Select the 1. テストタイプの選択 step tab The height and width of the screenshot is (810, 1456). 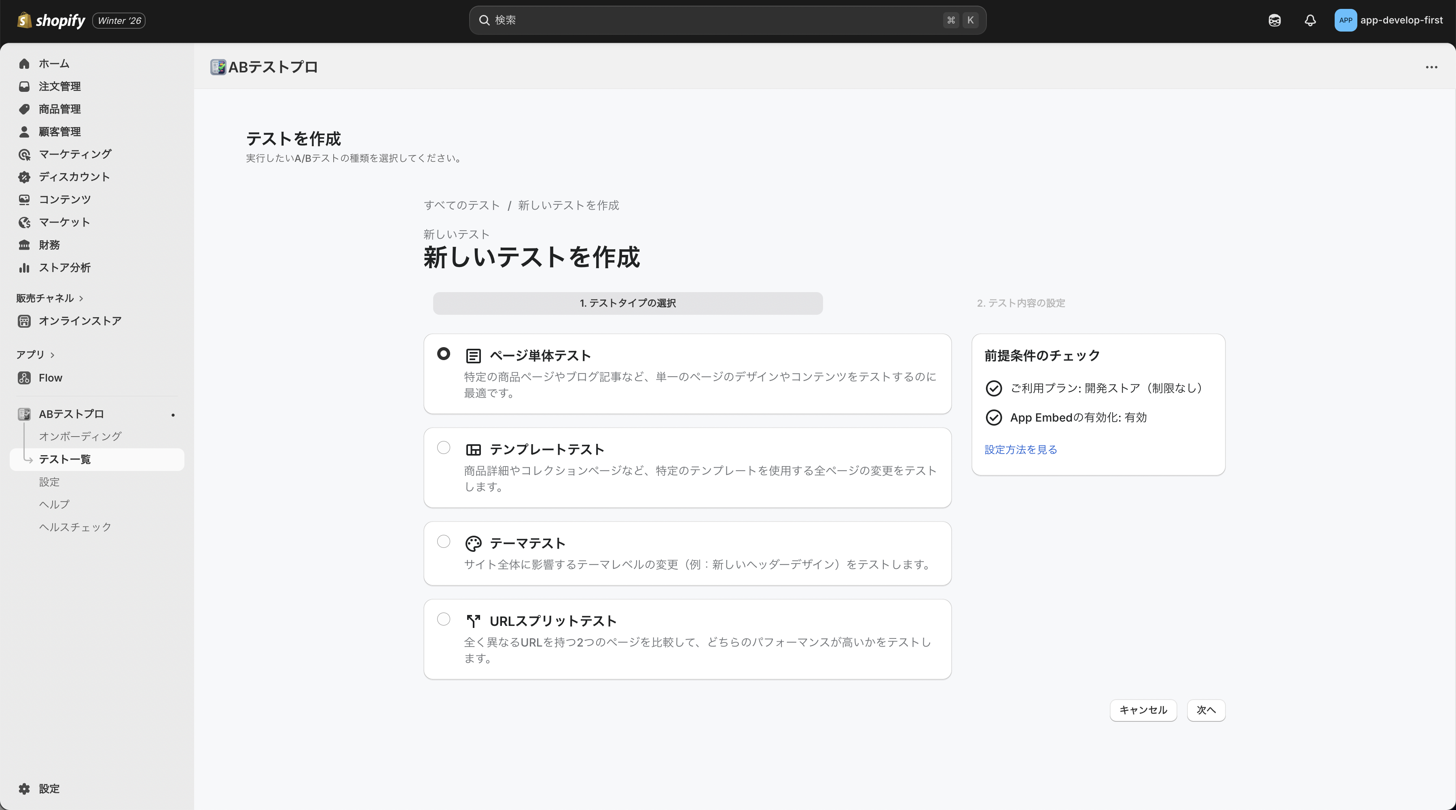coord(627,303)
